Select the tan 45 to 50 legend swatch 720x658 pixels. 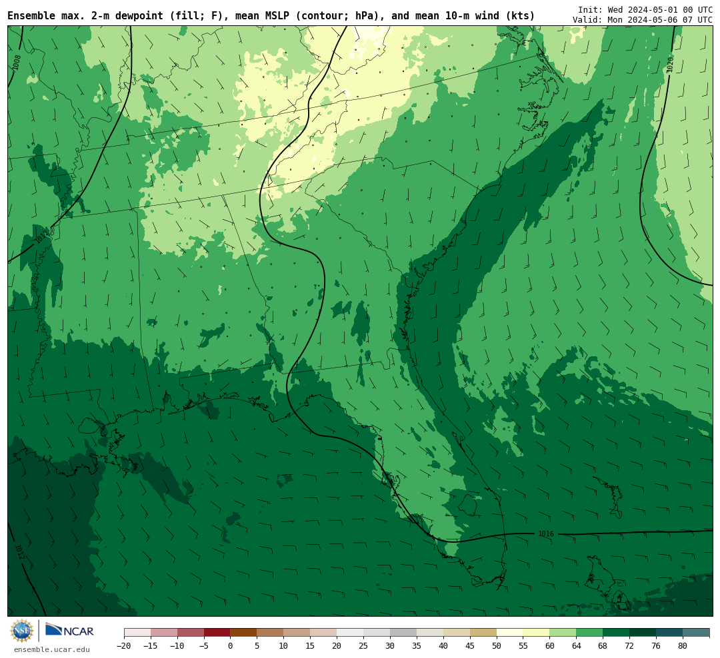coord(483,632)
